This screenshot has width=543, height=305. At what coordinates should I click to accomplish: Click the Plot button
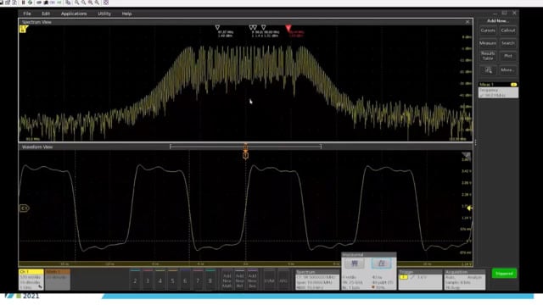(x=507, y=56)
